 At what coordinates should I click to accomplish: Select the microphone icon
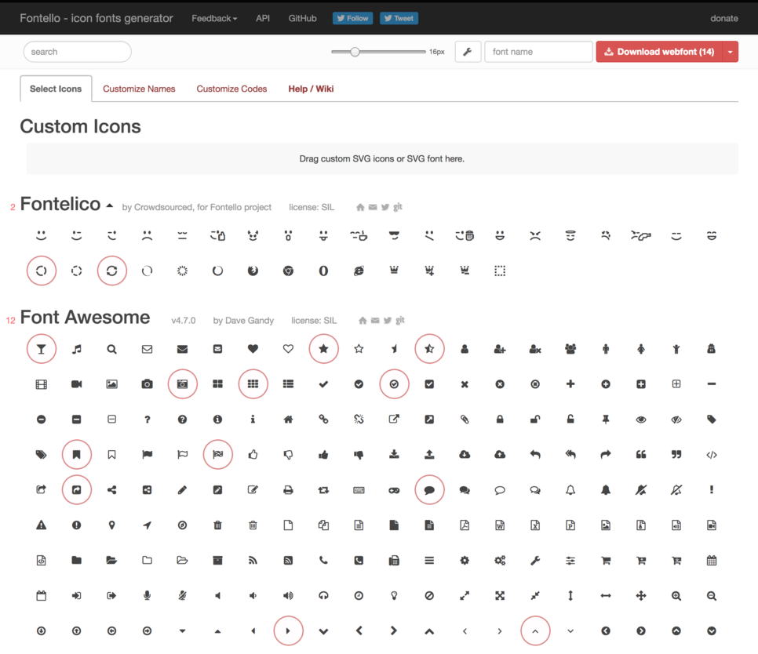tap(147, 595)
